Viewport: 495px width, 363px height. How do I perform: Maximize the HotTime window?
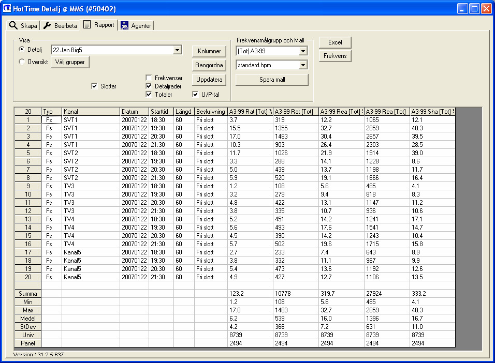(x=474, y=8)
